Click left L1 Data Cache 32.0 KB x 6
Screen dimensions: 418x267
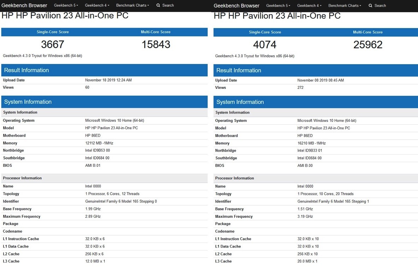(x=95, y=246)
